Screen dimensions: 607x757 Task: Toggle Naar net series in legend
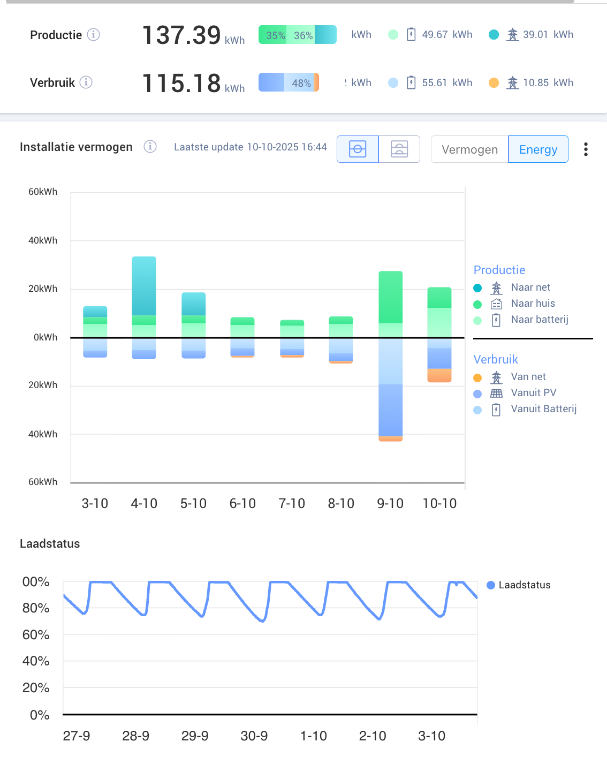pyautogui.click(x=530, y=287)
